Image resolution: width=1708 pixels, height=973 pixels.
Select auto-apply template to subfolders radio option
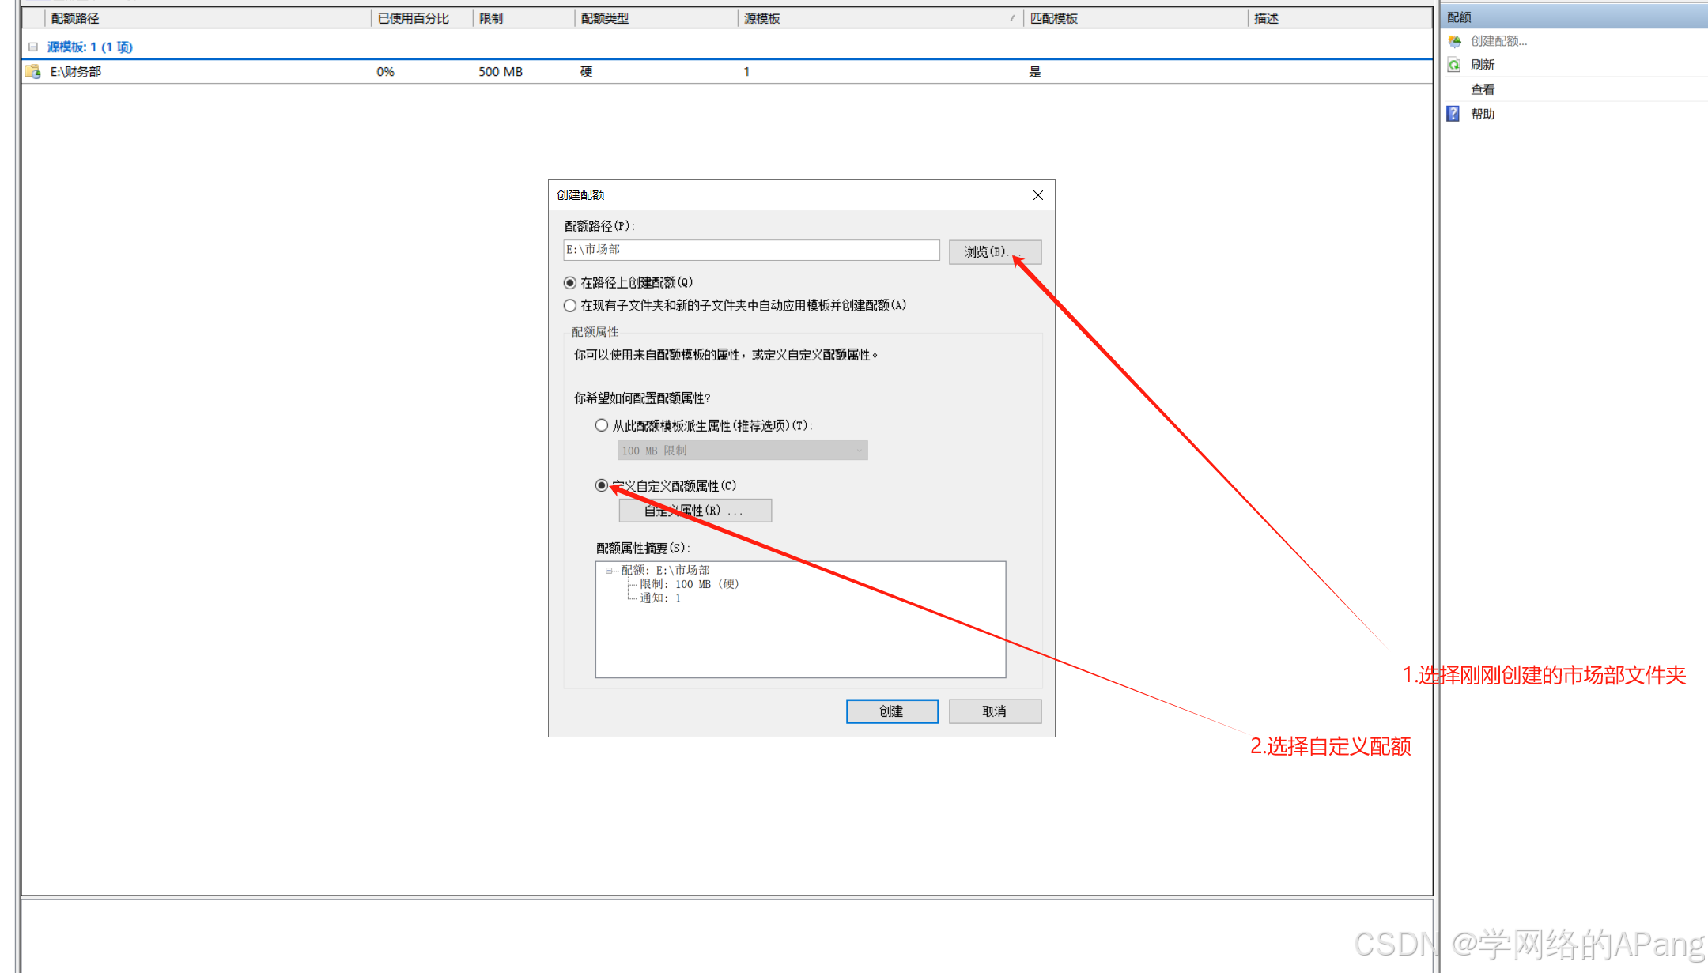point(570,306)
